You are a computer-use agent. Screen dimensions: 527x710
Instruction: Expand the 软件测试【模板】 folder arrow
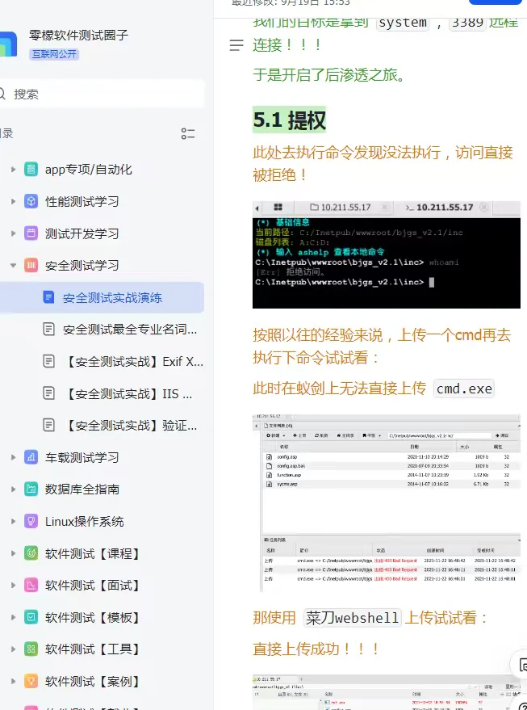coord(13,617)
